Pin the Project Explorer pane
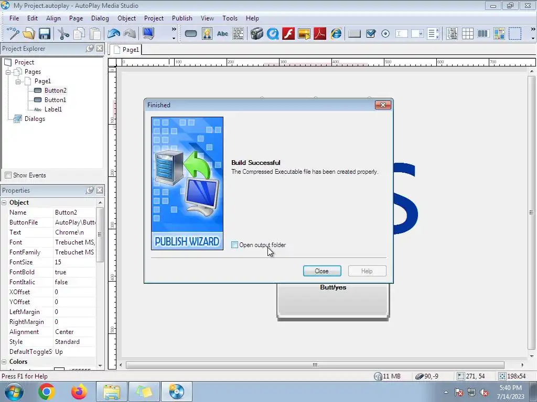Image resolution: width=537 pixels, height=402 pixels. [x=90, y=49]
